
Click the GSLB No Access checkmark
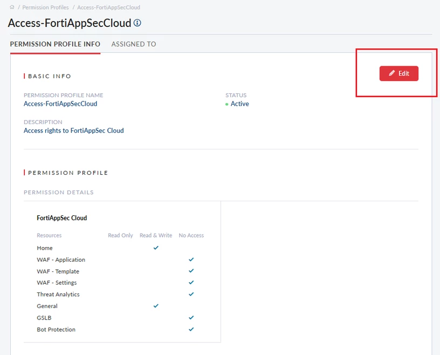coord(191,317)
